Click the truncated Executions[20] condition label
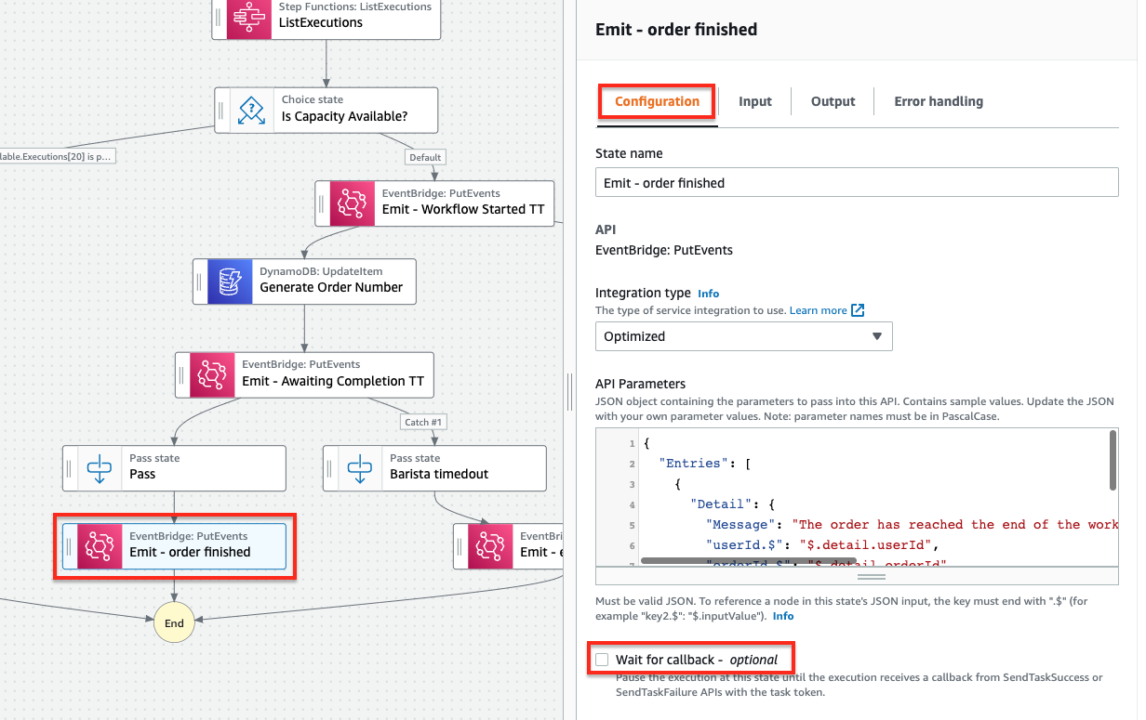Image resolution: width=1146 pixels, height=720 pixels. click(x=57, y=156)
